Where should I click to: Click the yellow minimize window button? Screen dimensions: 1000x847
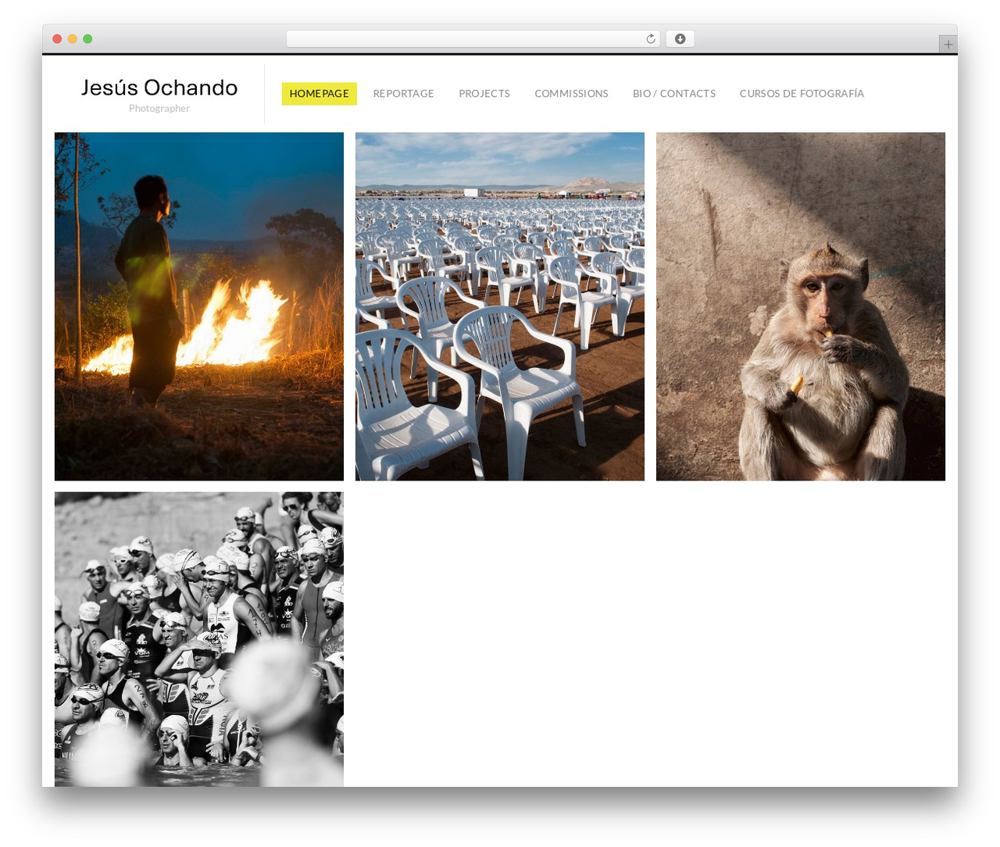[x=72, y=39]
